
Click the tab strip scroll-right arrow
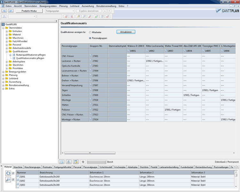coord(237,167)
